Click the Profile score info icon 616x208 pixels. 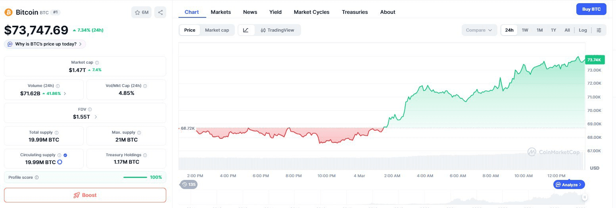point(37,178)
